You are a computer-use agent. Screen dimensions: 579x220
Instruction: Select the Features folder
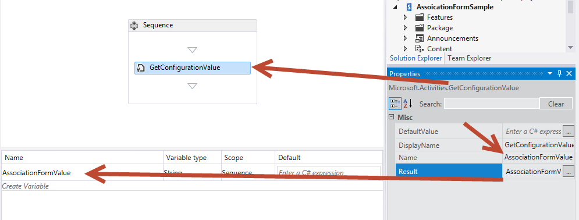[x=440, y=17]
